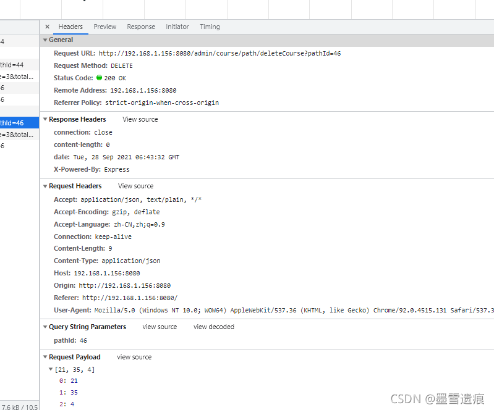Switch to the Headers tab
This screenshot has height=410, width=494.
[x=70, y=27]
